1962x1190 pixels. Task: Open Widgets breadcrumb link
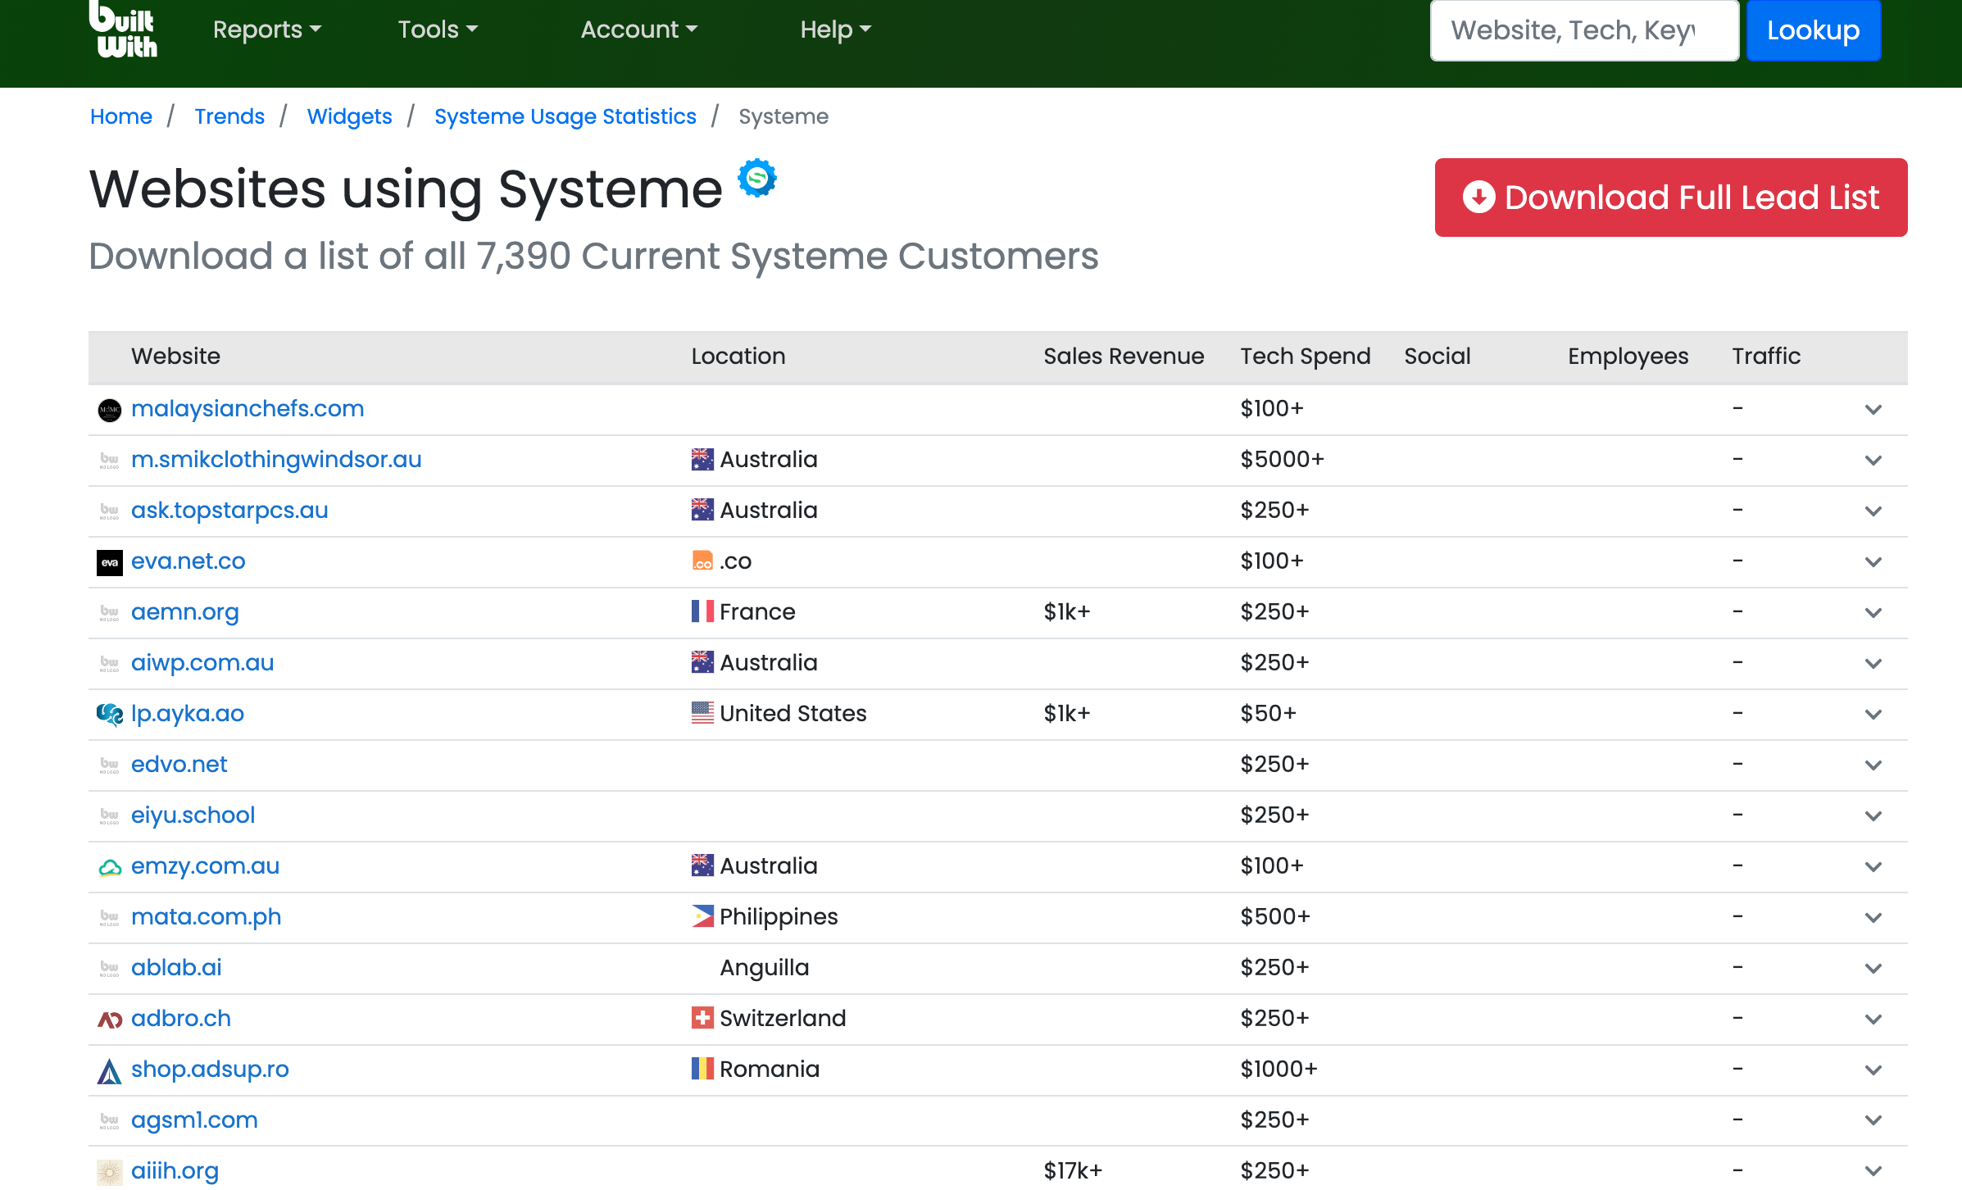click(350, 116)
